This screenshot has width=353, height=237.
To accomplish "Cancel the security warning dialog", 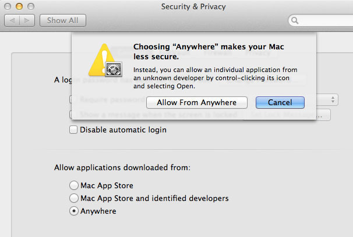I will [280, 102].
